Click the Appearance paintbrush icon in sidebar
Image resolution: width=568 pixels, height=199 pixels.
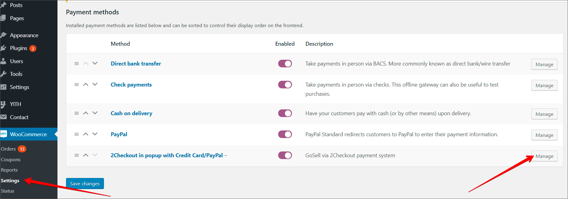coord(4,35)
